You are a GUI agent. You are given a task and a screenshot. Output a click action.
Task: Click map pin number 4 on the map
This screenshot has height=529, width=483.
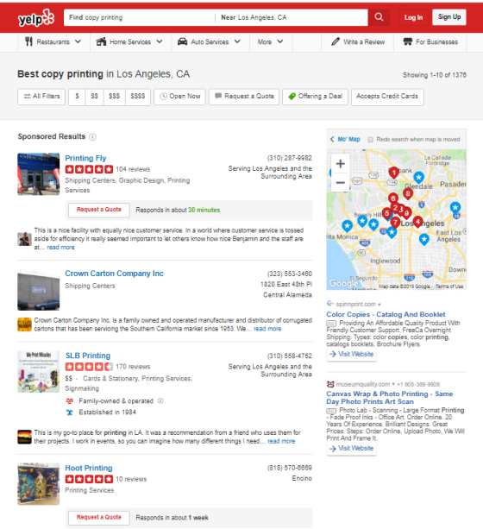click(418, 222)
